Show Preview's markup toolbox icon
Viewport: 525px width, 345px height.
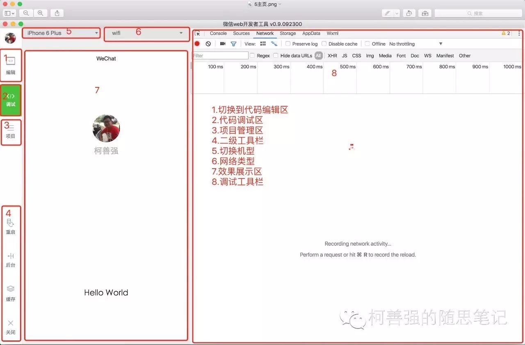click(x=425, y=13)
